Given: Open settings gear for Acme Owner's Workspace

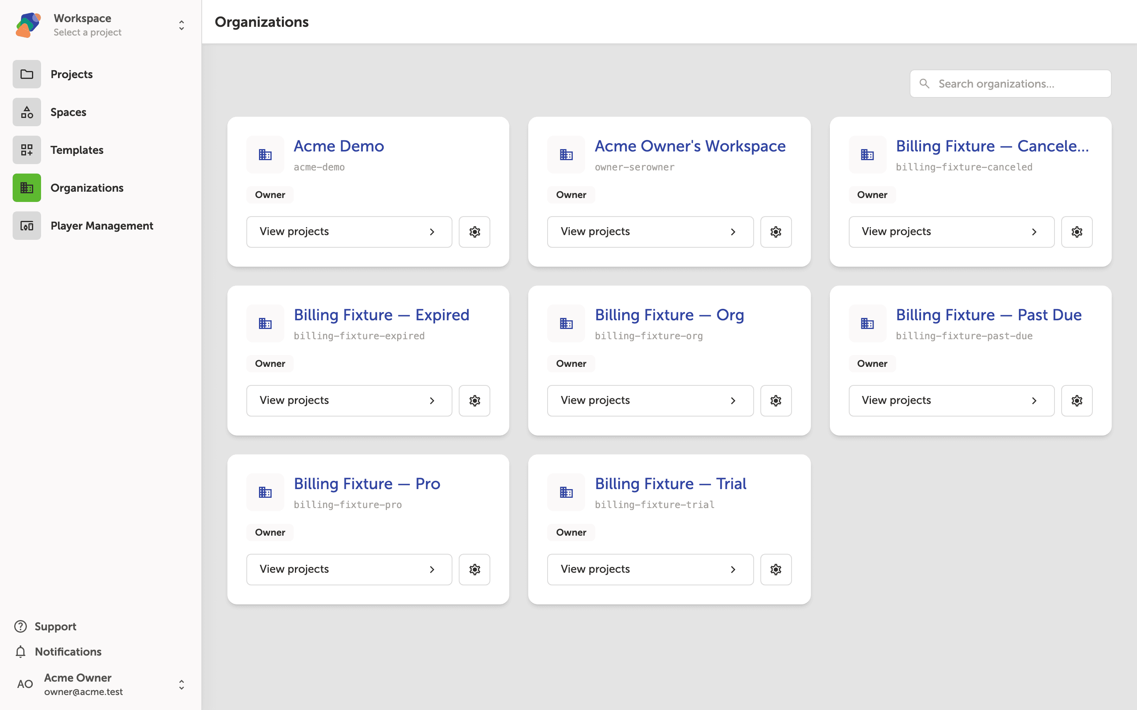Looking at the screenshot, I should pyautogui.click(x=776, y=232).
